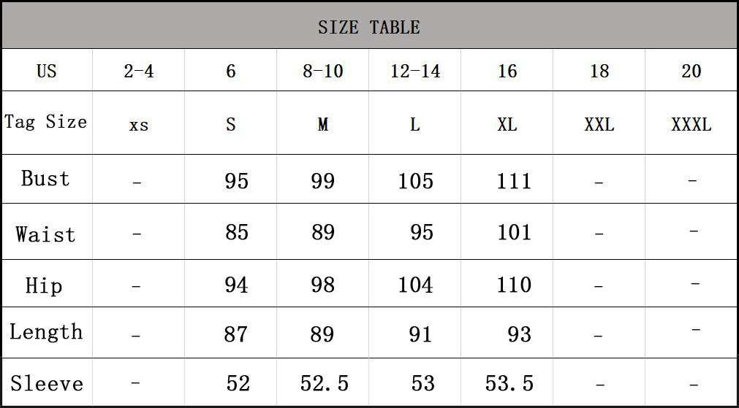Click the XXXL tag size cell
Viewport: 739px width, 408px height.
pos(691,125)
